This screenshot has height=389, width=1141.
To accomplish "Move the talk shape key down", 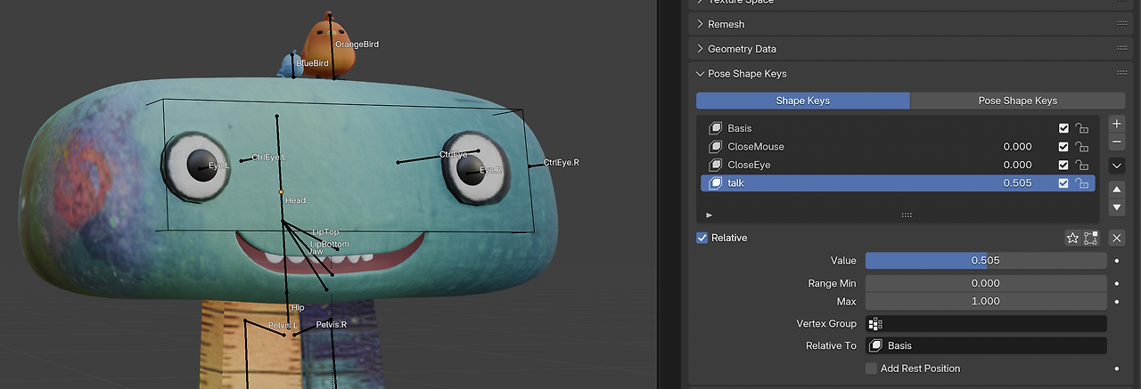I will pos(1117,207).
